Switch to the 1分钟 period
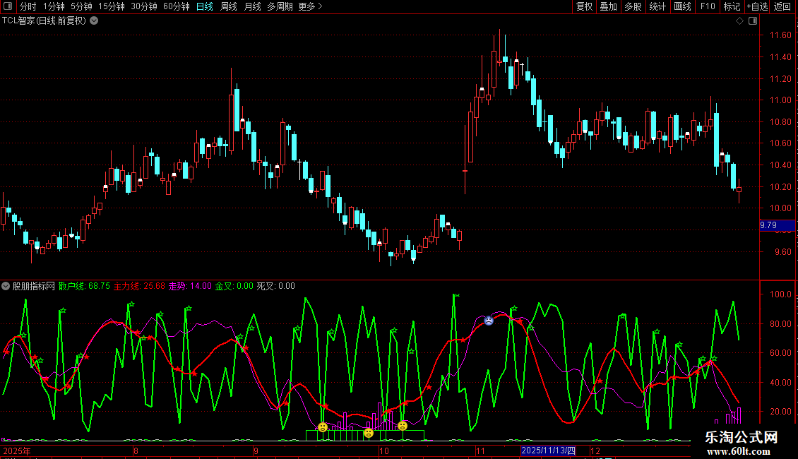Image resolution: width=798 pixels, height=459 pixels. [x=54, y=6]
